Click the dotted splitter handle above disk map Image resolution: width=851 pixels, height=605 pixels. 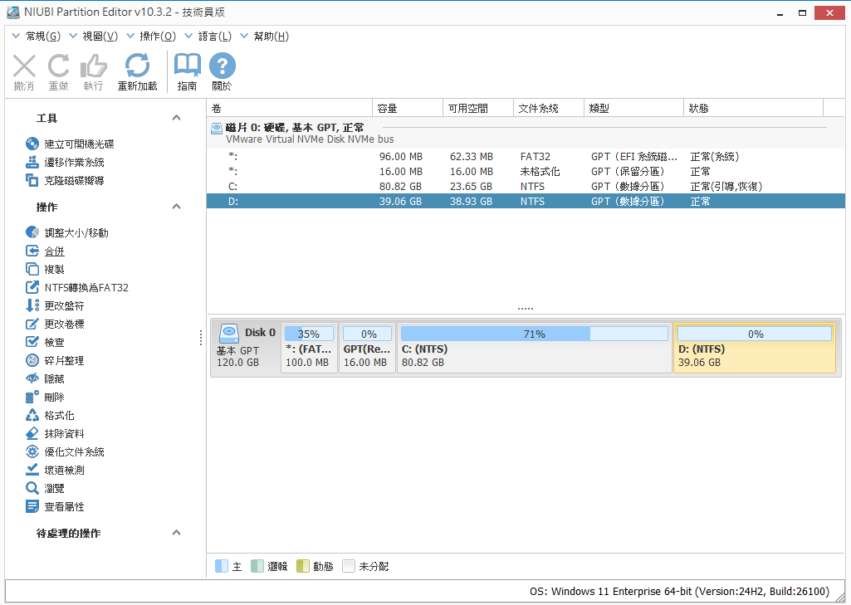coord(526,309)
